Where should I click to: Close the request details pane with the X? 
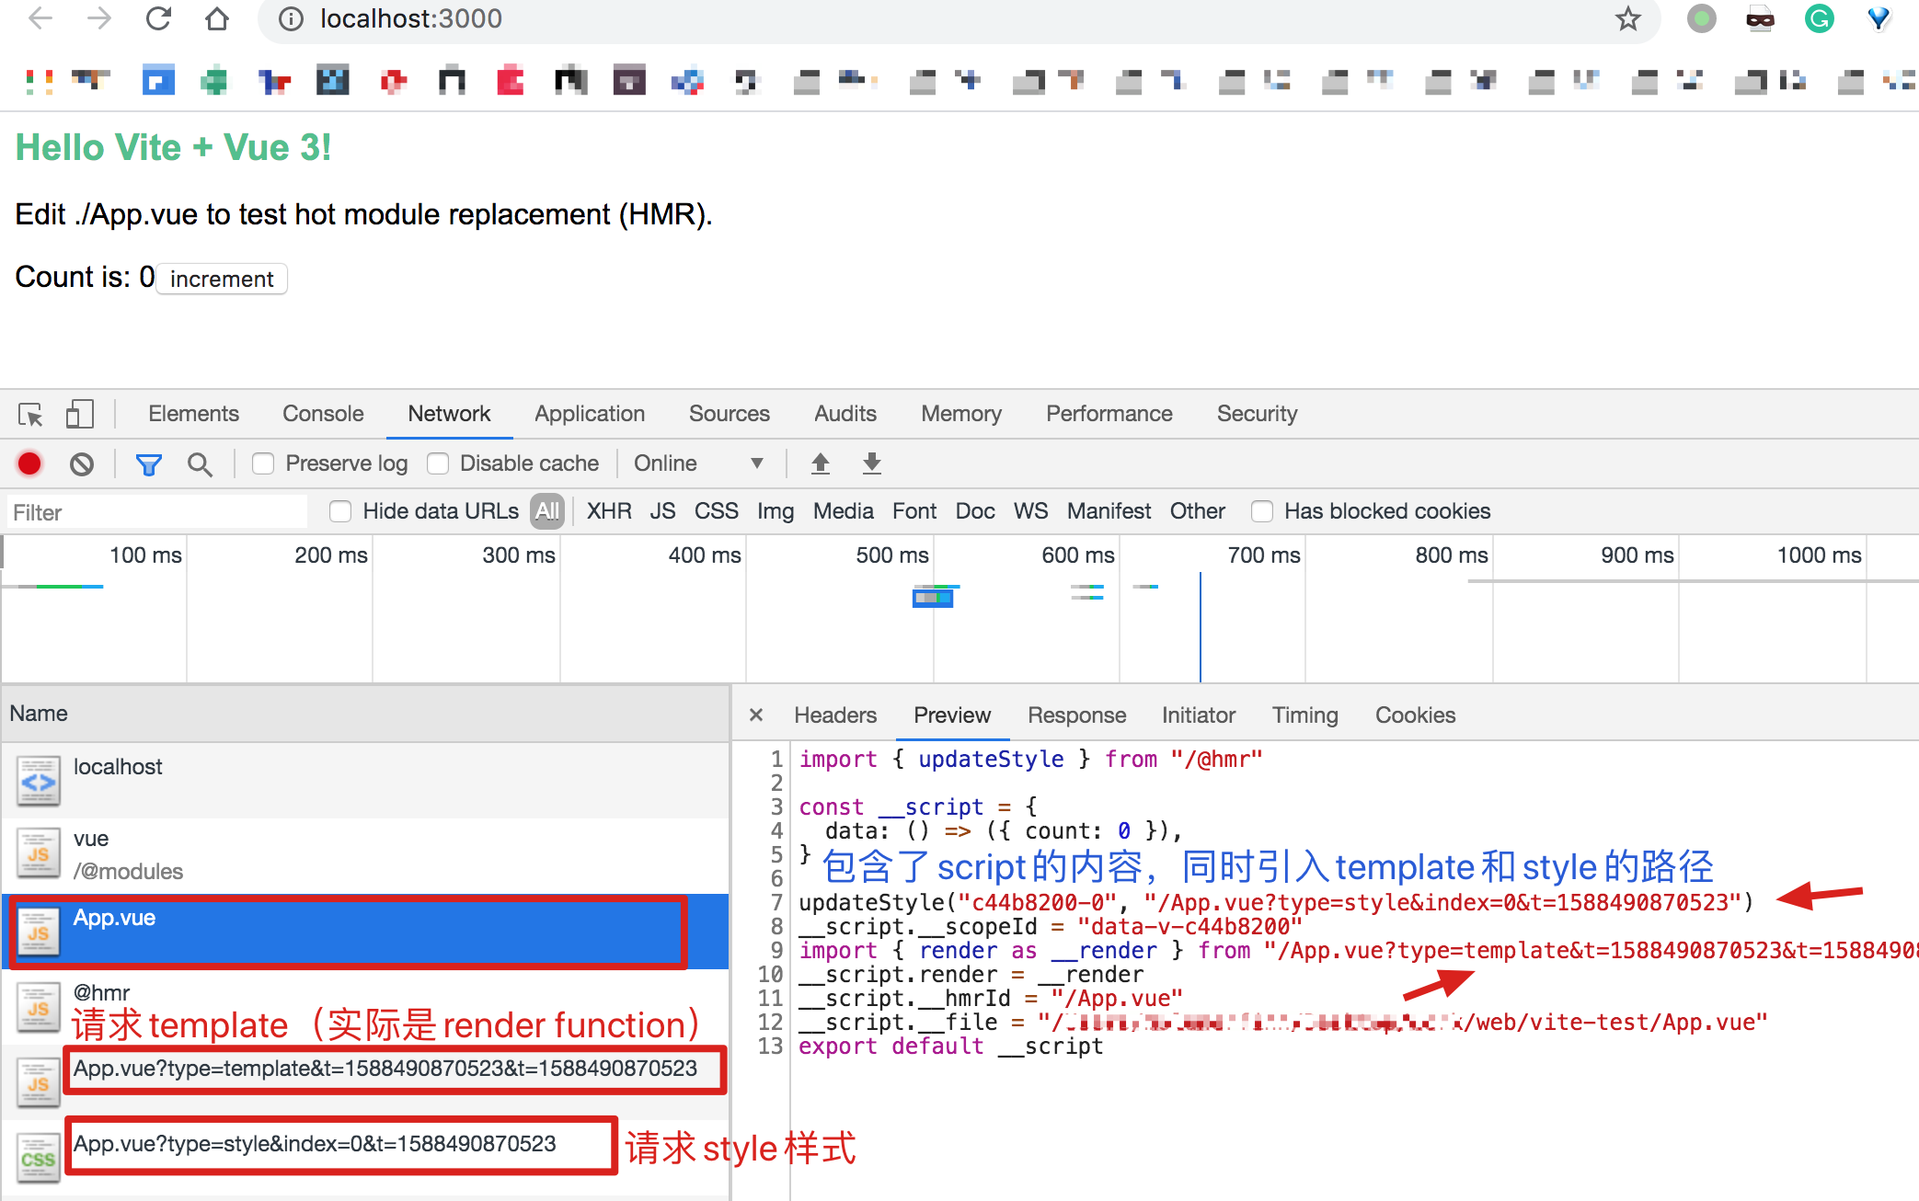(x=756, y=715)
